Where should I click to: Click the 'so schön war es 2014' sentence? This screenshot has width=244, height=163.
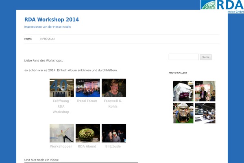tap(71, 70)
